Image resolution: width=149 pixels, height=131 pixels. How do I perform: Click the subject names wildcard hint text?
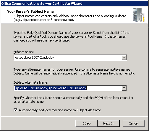70,18
